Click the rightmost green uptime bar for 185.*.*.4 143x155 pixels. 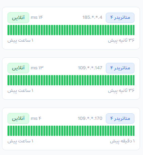tap(133, 30)
